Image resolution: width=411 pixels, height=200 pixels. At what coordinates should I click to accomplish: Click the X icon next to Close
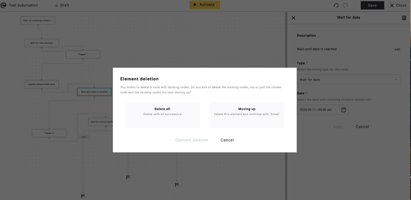(391, 5)
